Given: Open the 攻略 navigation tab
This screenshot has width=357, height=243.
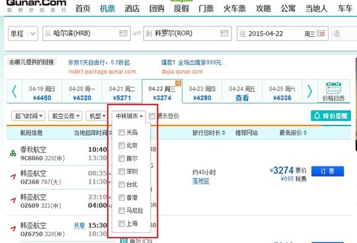Looking at the screenshot, I should click(263, 9).
